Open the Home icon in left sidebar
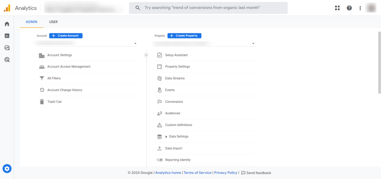 point(7,24)
